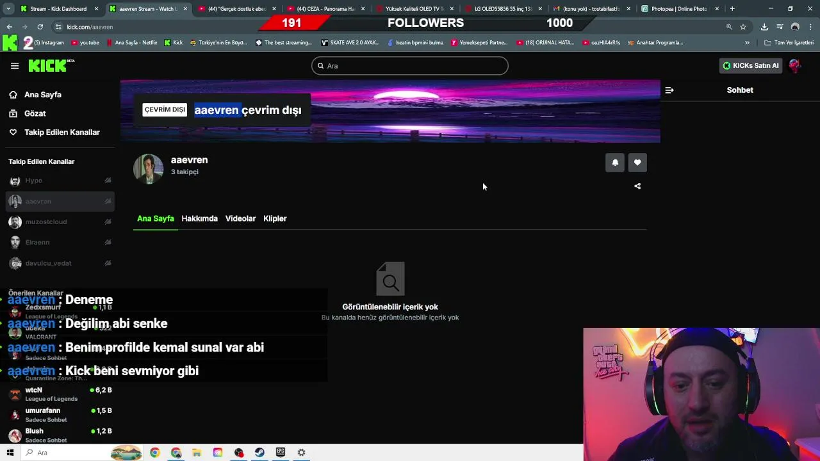Screen dimensions: 820x461
Task: Go back with the browser back arrow
Action: click(10, 27)
